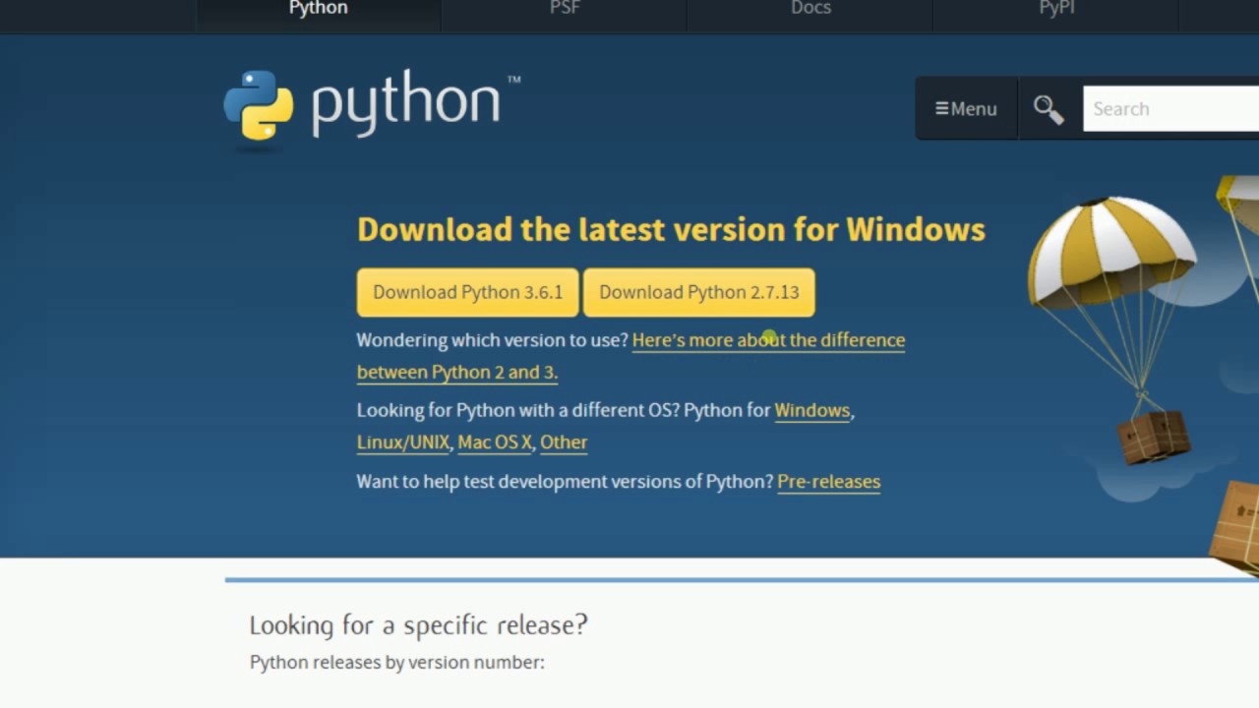
Task: Click the magnifying glass search icon
Action: pos(1049,109)
